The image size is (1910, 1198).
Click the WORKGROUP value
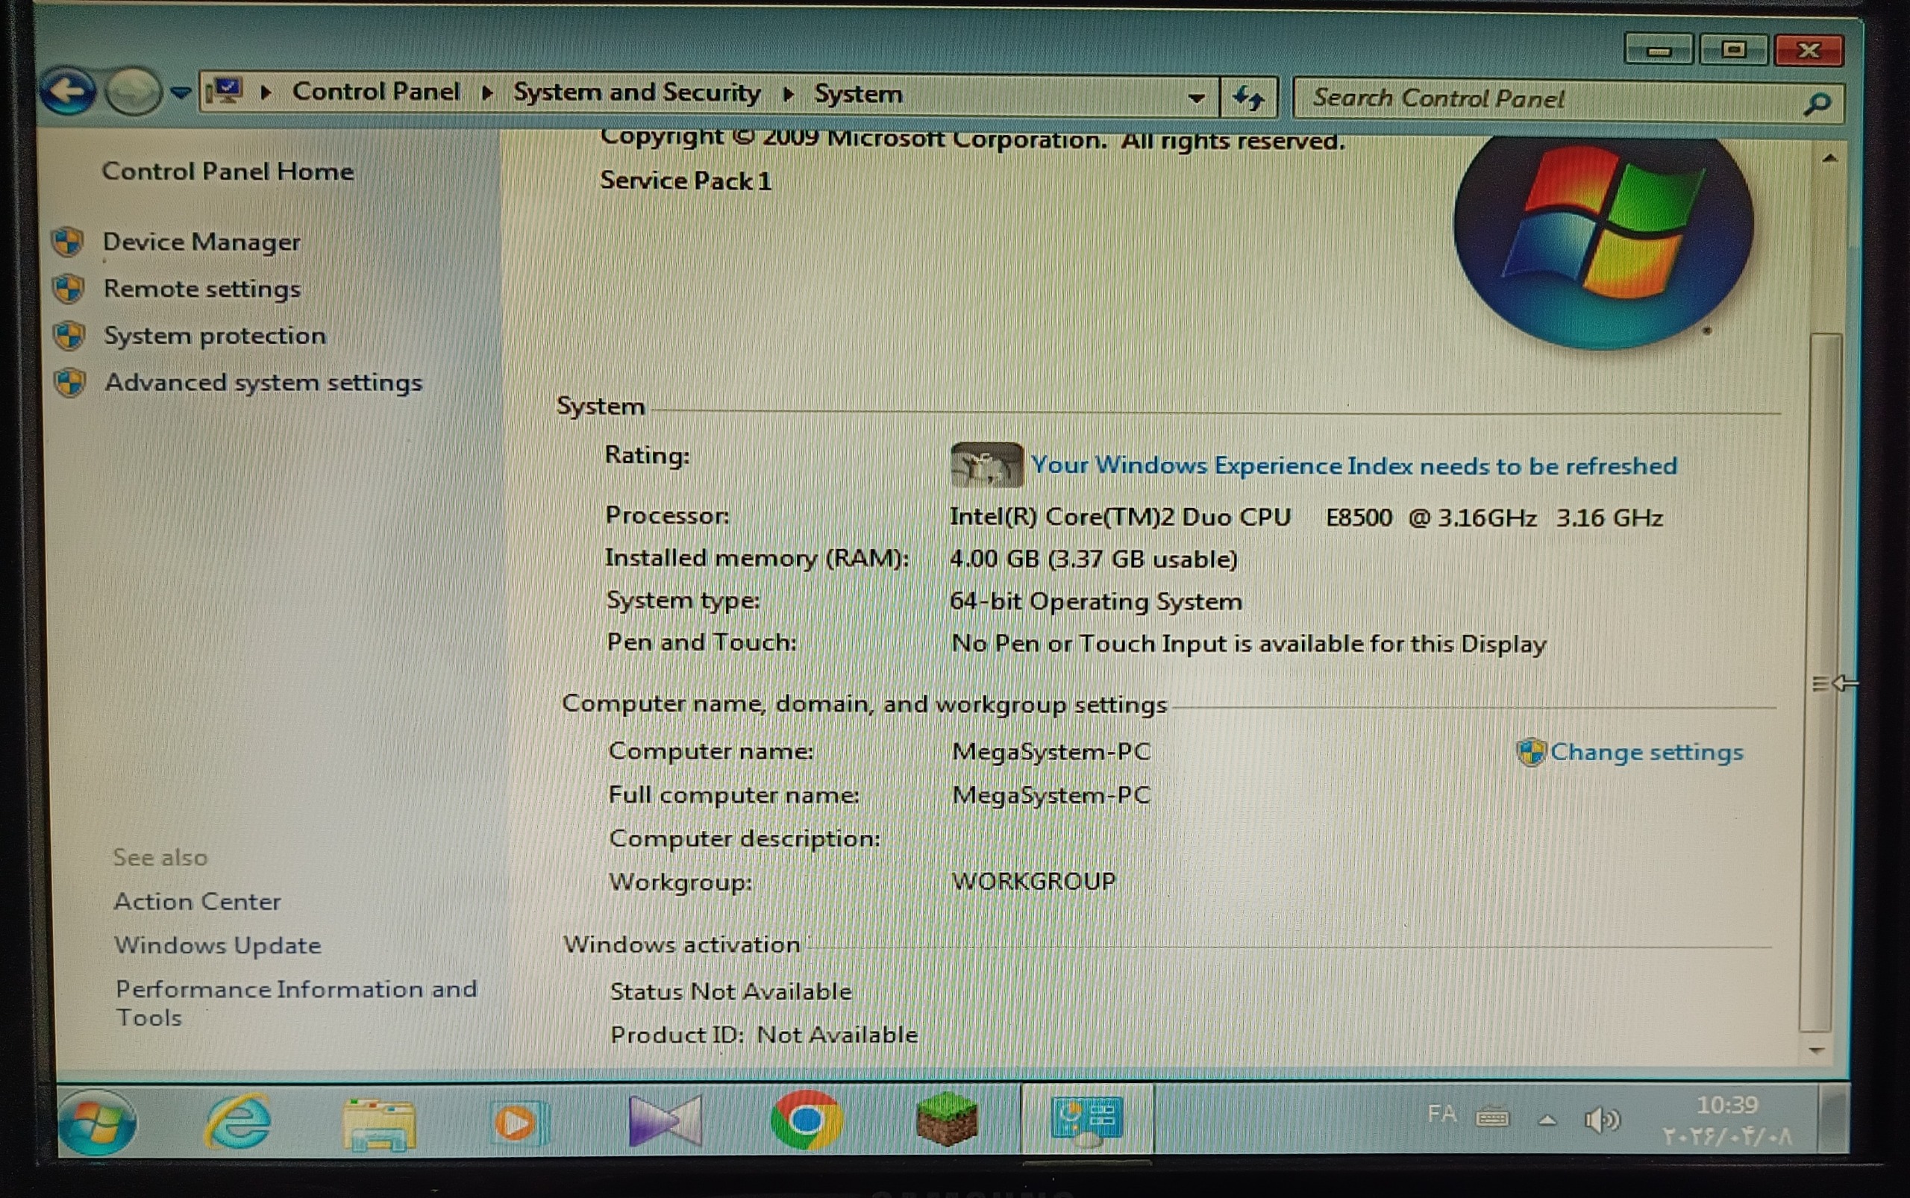(x=1033, y=882)
